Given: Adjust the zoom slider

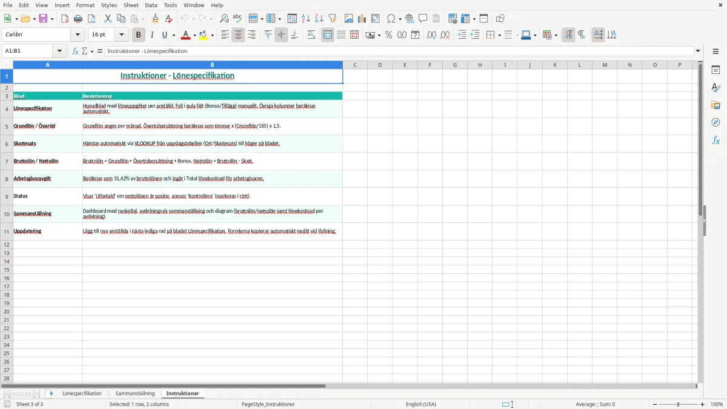Looking at the screenshot, I should coord(679,404).
